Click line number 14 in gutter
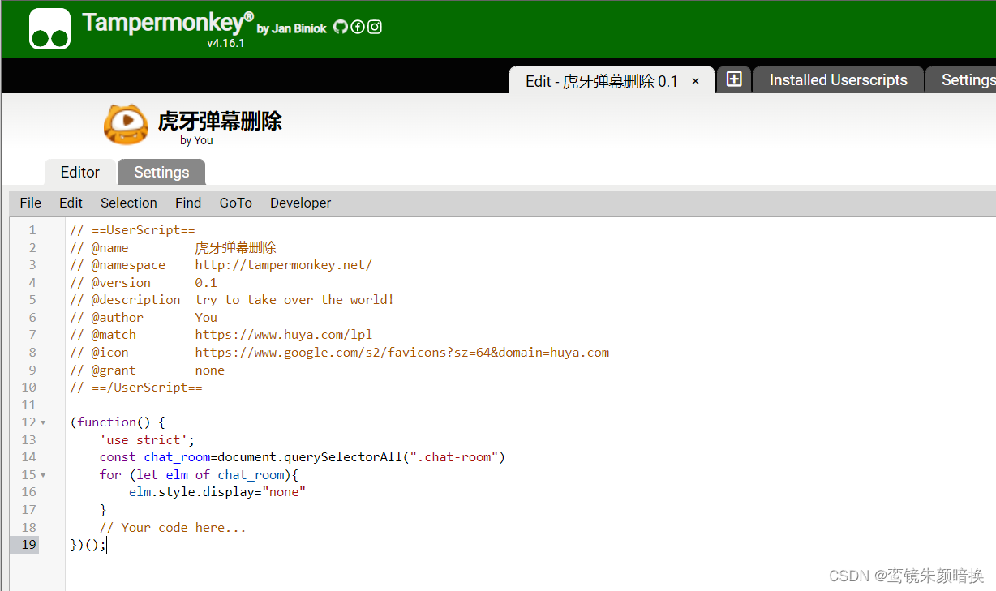Viewport: 996px width, 591px height. pos(28,457)
